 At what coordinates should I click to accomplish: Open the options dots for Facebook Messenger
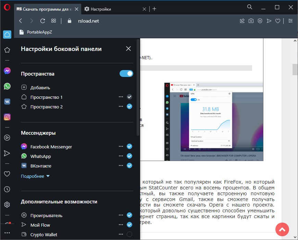tap(121, 146)
